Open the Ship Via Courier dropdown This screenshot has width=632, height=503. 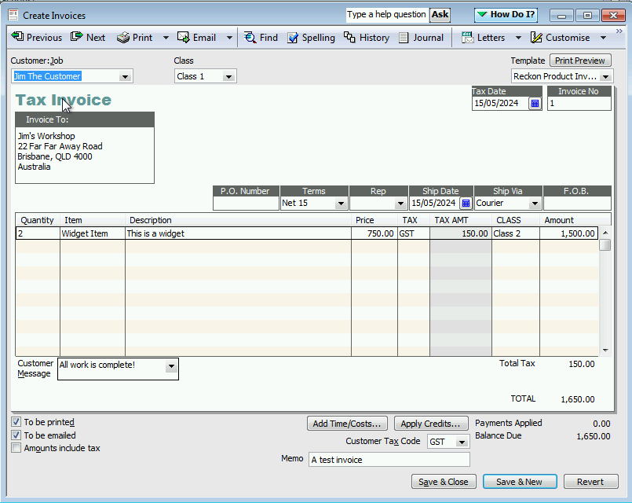pyautogui.click(x=535, y=204)
